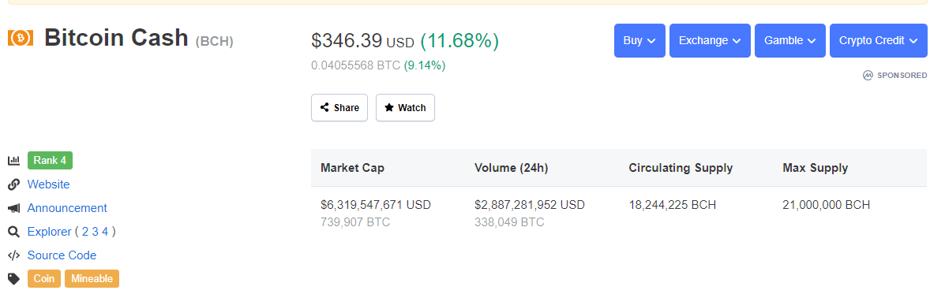Share this Bitcoin Cash page
Screen dimensions: 930x294
coord(339,108)
